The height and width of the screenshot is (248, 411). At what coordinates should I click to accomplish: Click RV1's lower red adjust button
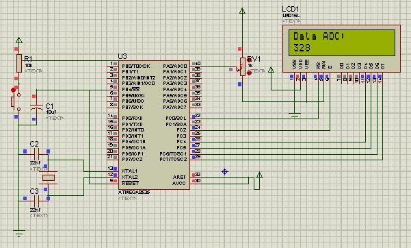click(x=250, y=73)
